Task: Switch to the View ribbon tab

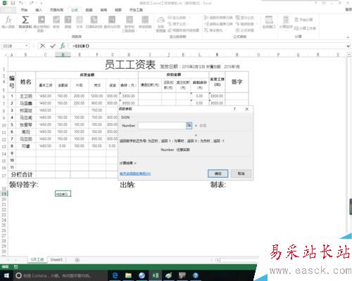Action: [x=118, y=10]
